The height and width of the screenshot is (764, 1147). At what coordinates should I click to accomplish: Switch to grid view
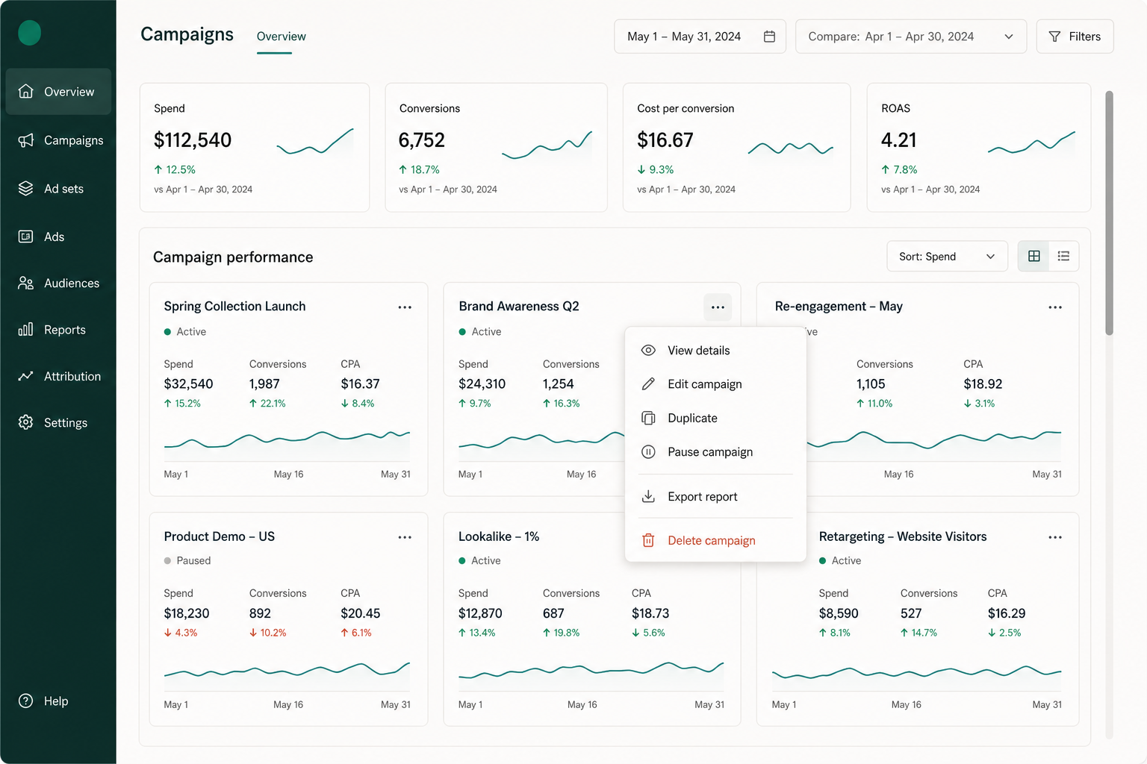[1033, 257]
